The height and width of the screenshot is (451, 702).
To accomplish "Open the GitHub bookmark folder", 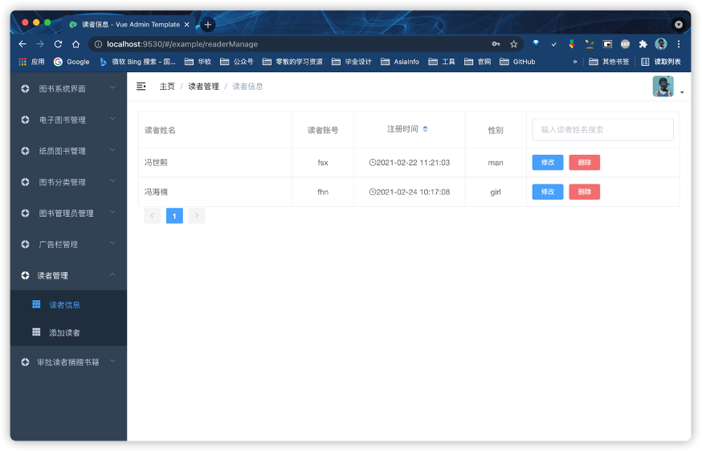I will (517, 62).
